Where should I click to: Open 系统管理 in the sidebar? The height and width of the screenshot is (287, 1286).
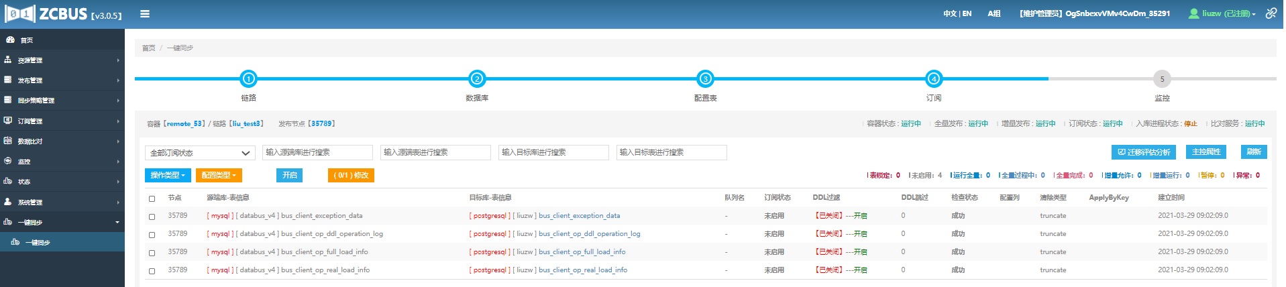30,202
